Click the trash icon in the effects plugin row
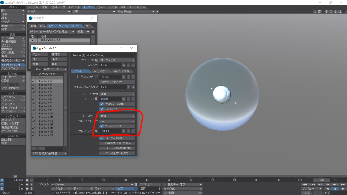Screen dimensions: 347x195 pos(93,32)
